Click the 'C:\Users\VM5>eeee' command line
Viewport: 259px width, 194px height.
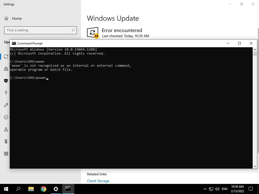point(27,62)
